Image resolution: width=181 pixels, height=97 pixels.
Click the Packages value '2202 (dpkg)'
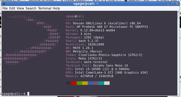point(94,37)
